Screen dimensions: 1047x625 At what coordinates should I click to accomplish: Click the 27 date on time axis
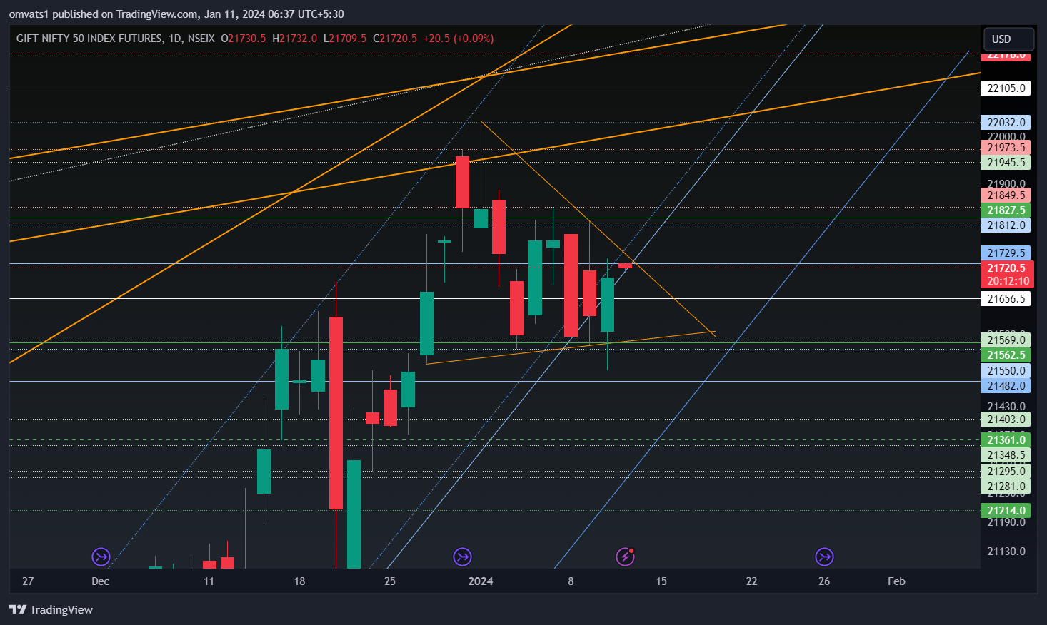[x=28, y=581]
